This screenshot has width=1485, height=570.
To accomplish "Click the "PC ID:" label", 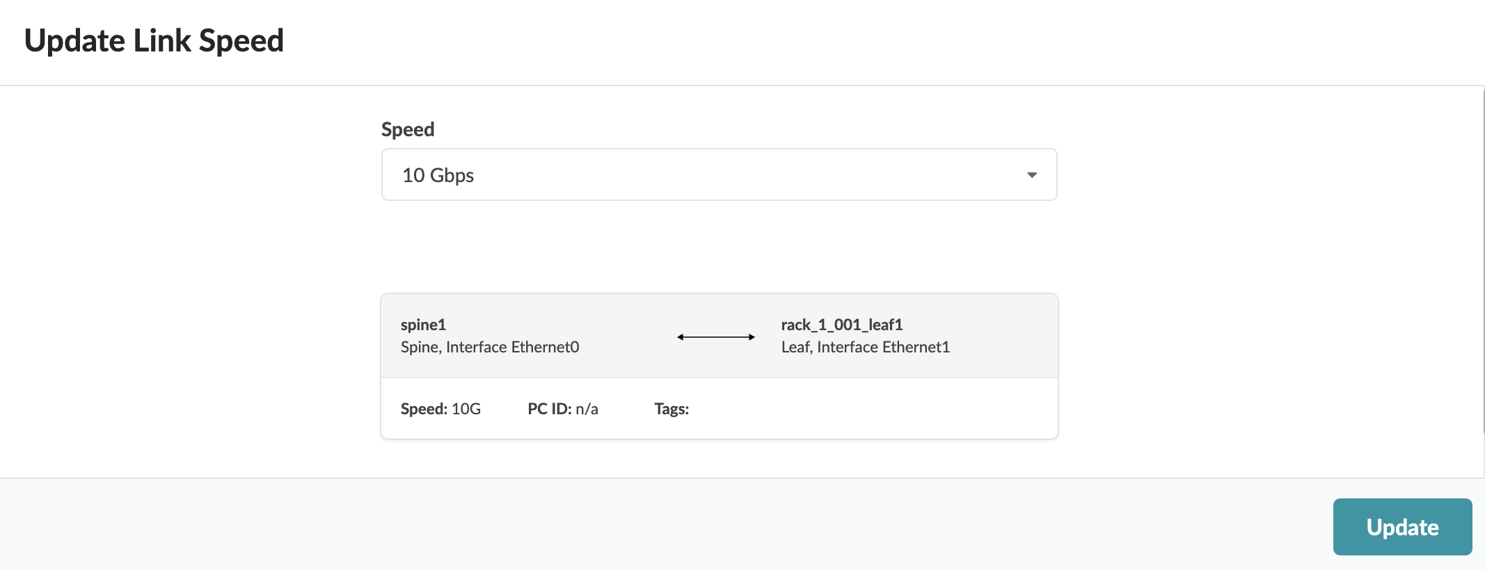I will [x=549, y=409].
